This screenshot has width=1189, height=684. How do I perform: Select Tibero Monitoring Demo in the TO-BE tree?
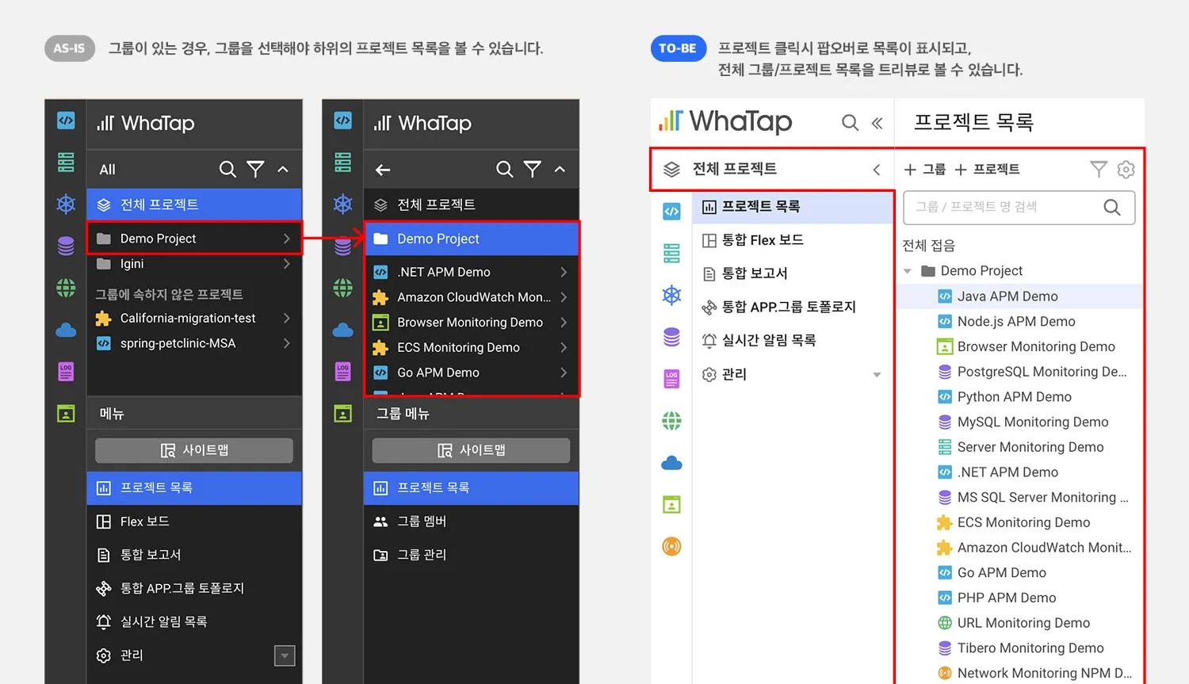(x=1019, y=648)
